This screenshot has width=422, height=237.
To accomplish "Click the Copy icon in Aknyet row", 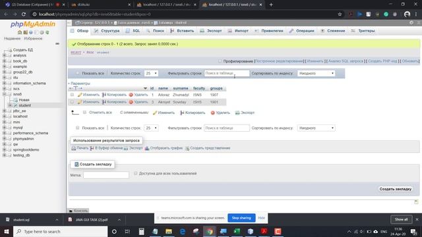I will [x=104, y=102].
